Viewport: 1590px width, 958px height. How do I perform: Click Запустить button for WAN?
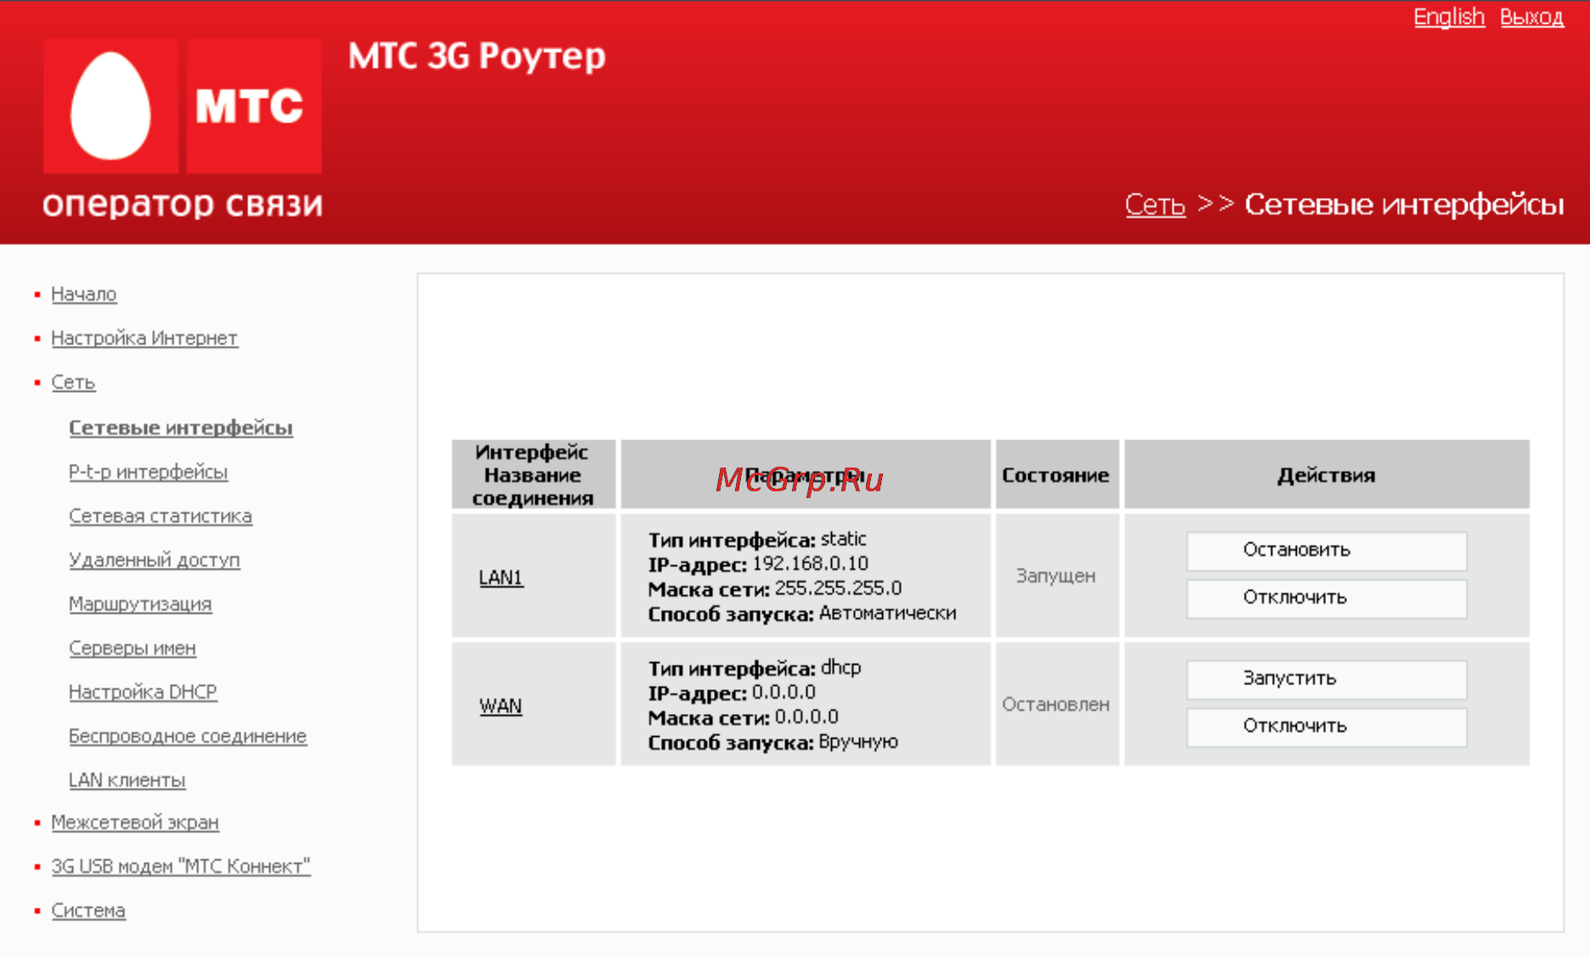[x=1327, y=678]
